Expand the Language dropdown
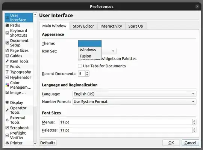The width and height of the screenshot is (203, 150). click(134, 94)
